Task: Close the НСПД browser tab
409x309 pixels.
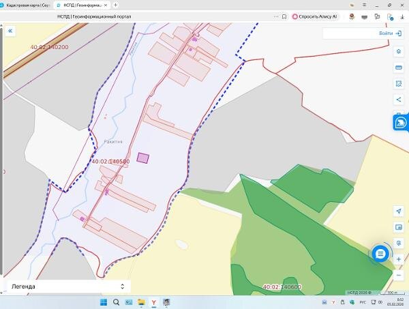Action: [106, 5]
